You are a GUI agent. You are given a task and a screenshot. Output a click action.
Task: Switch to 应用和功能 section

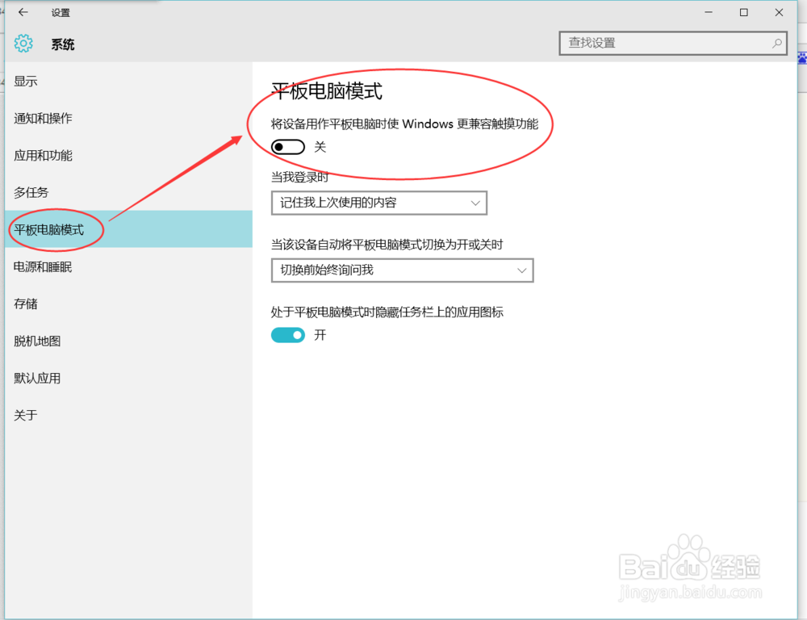[42, 155]
